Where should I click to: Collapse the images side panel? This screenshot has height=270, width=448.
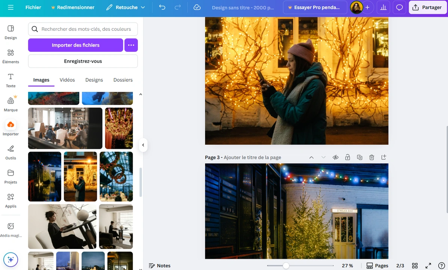[143, 145]
